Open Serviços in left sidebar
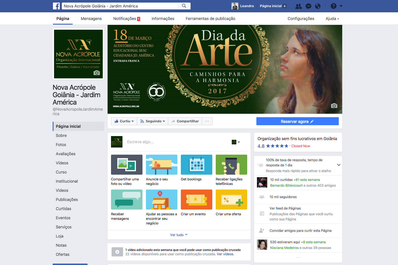This screenshot has height=265, width=398. point(64,227)
